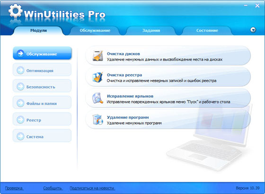This screenshot has width=265, height=194.
Task: Close the WinUtilities Pro window
Action: [257, 6]
